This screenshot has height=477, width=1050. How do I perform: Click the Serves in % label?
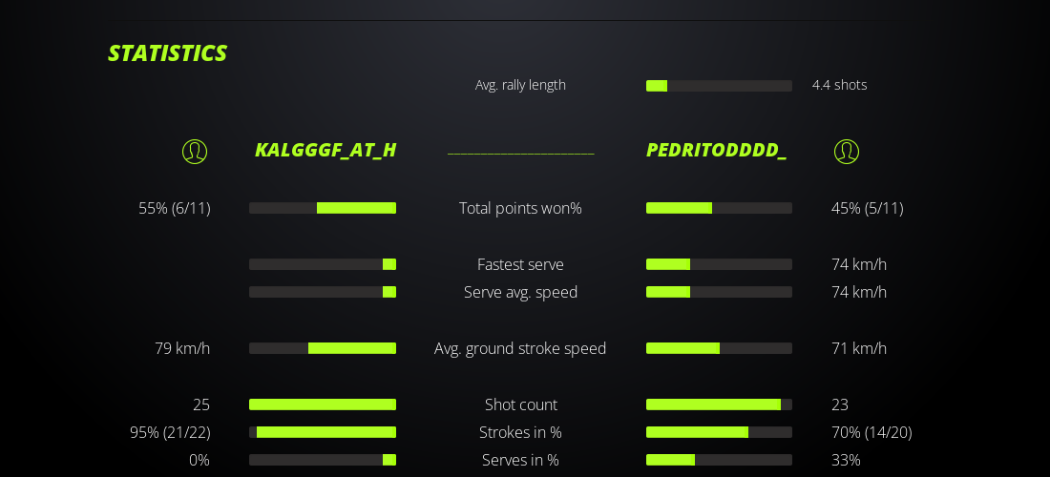tap(520, 460)
